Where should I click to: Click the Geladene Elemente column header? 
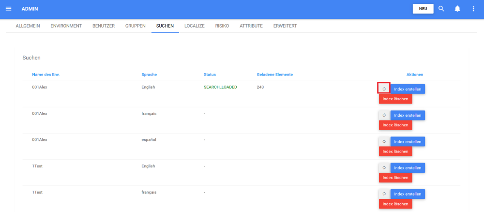(275, 75)
